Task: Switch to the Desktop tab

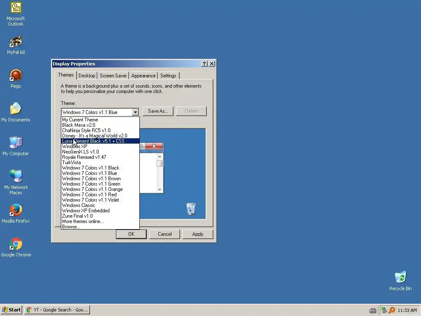Action: click(x=87, y=76)
